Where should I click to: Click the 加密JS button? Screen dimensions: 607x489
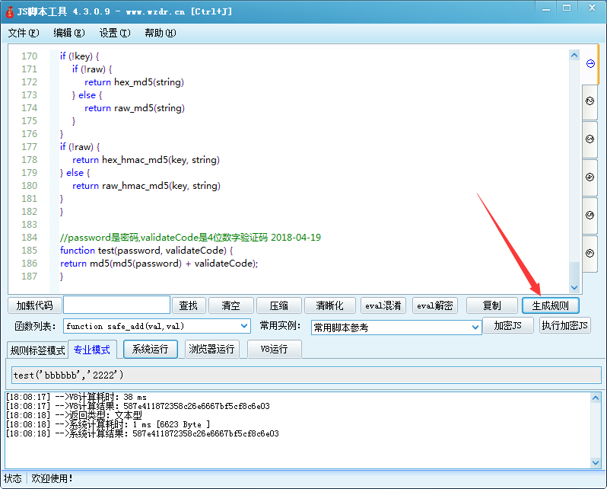click(508, 325)
